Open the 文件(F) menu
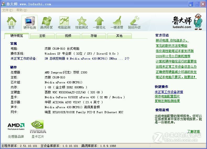This screenshot has height=149, width=207. (8, 10)
